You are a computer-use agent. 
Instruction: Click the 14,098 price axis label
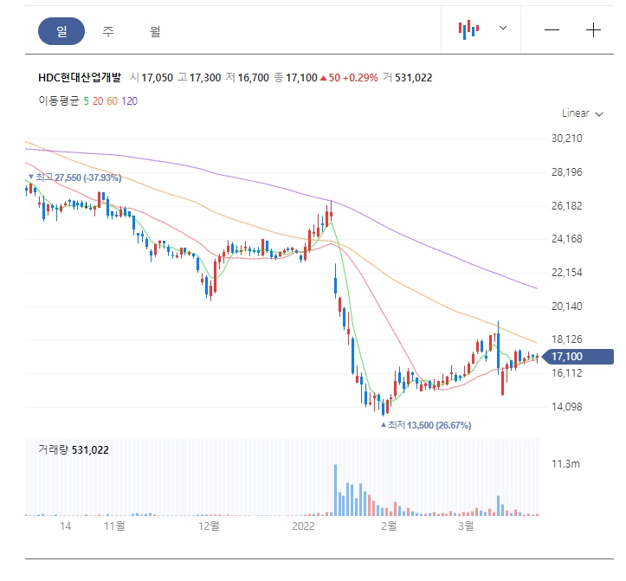click(x=566, y=407)
